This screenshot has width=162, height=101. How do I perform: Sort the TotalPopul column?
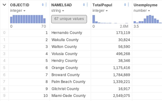[x=125, y=5]
